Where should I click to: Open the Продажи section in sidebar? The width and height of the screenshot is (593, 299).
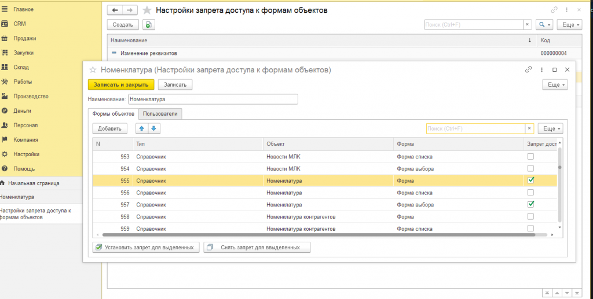[25, 38]
